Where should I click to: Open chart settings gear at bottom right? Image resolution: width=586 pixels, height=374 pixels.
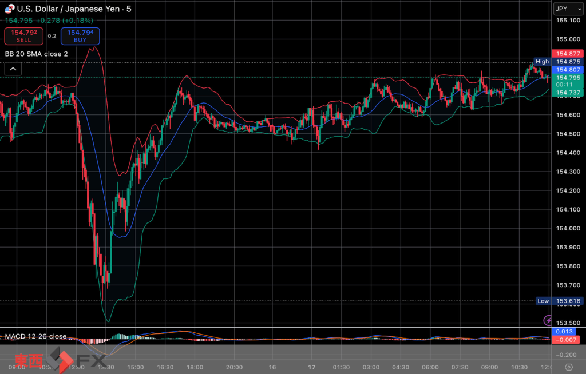point(568,367)
